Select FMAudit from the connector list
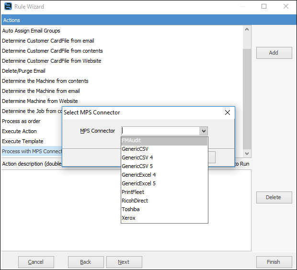The image size is (297, 270). (x=164, y=141)
